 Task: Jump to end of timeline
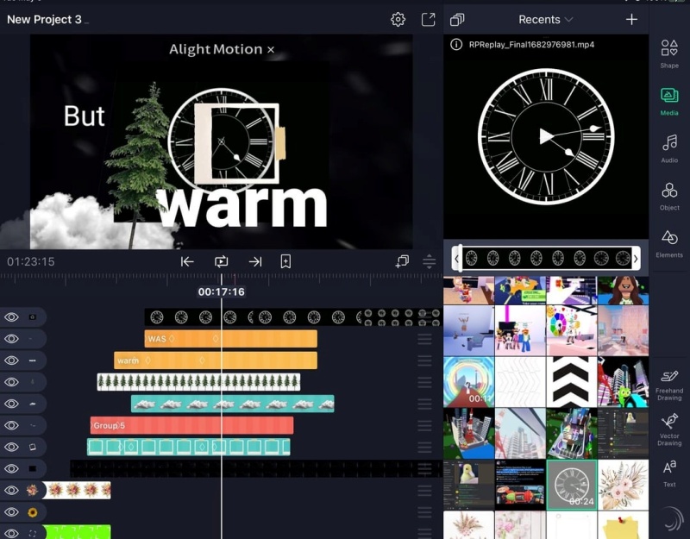click(x=255, y=262)
